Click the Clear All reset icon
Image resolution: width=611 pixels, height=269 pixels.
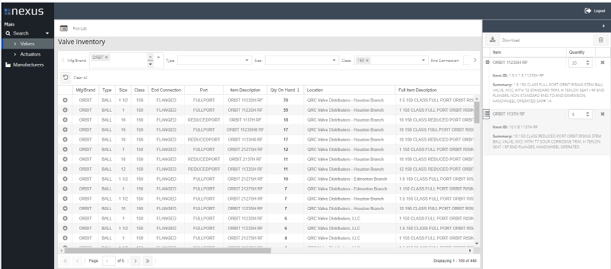pyautogui.click(x=66, y=77)
